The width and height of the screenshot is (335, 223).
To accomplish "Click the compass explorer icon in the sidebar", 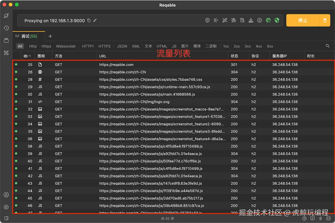I will (x=6, y=16).
